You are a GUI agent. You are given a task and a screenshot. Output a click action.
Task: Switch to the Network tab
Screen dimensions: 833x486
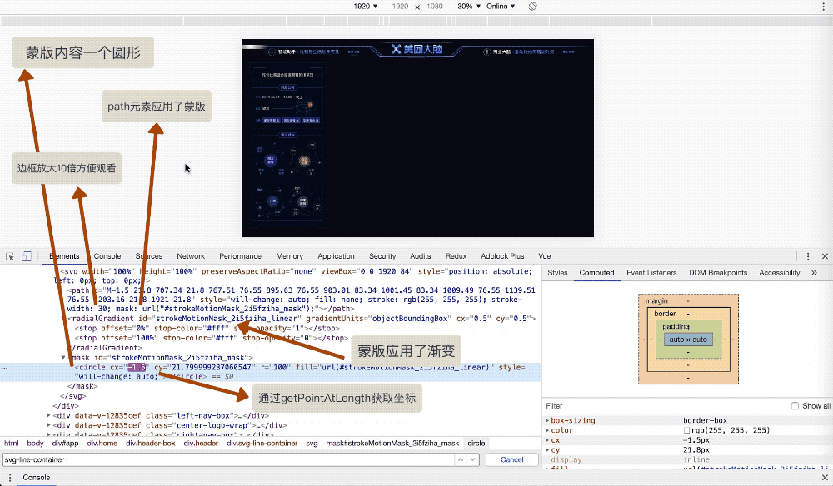coord(190,256)
